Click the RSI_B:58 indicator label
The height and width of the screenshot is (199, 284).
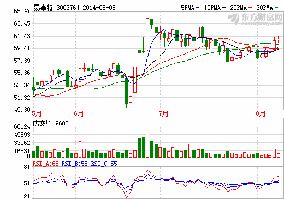75,164
